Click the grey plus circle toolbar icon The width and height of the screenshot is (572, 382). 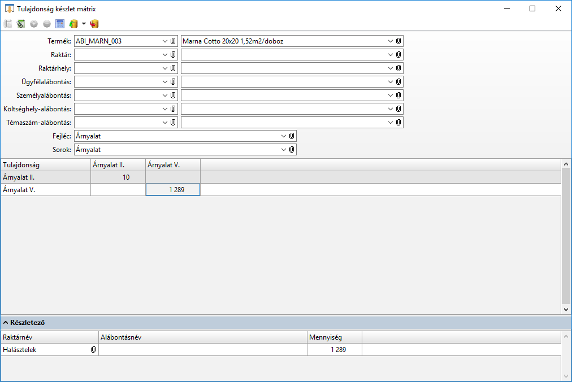pyautogui.click(x=34, y=24)
